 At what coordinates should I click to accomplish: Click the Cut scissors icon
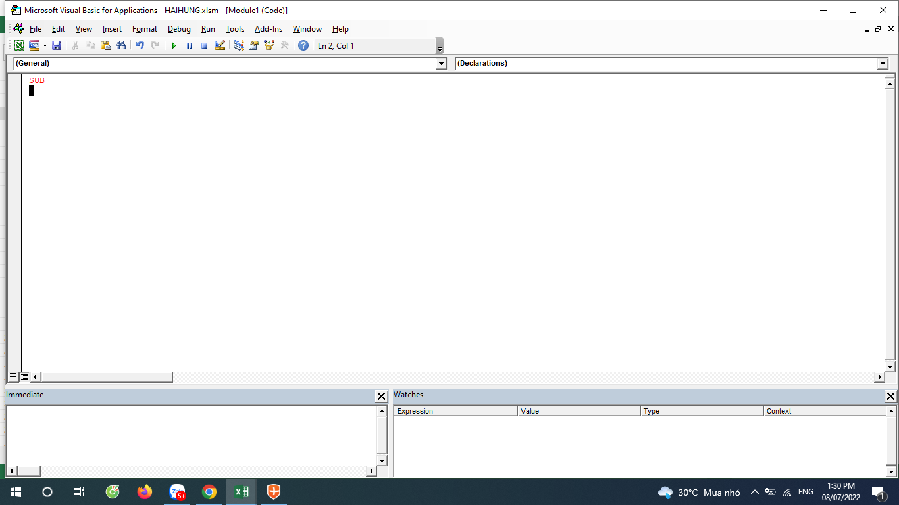click(76, 45)
